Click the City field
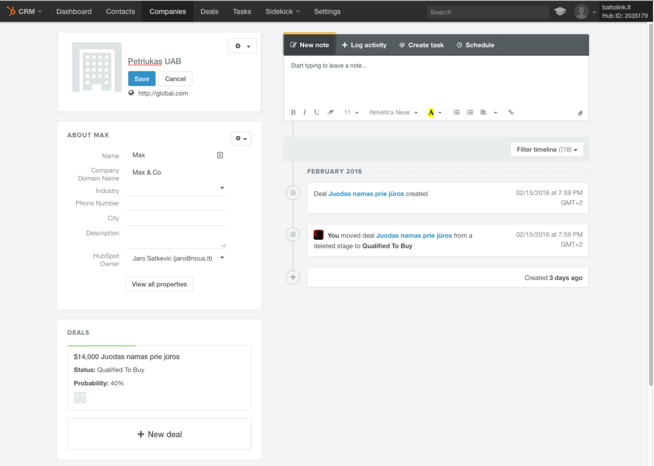Screen dimensions: 654x466 pyautogui.click(x=176, y=219)
